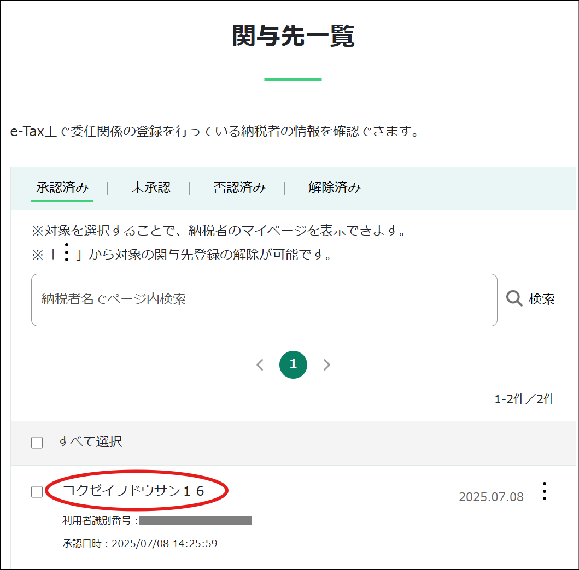Click the 2025.07.08 date label
This screenshot has width=579, height=570.
click(491, 496)
